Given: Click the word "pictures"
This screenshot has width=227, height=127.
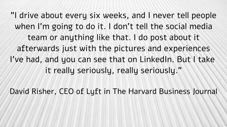Looking at the screenshot, I should click(130, 49).
